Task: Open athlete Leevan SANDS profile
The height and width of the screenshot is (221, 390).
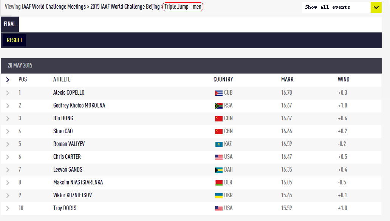Action: 68,170
